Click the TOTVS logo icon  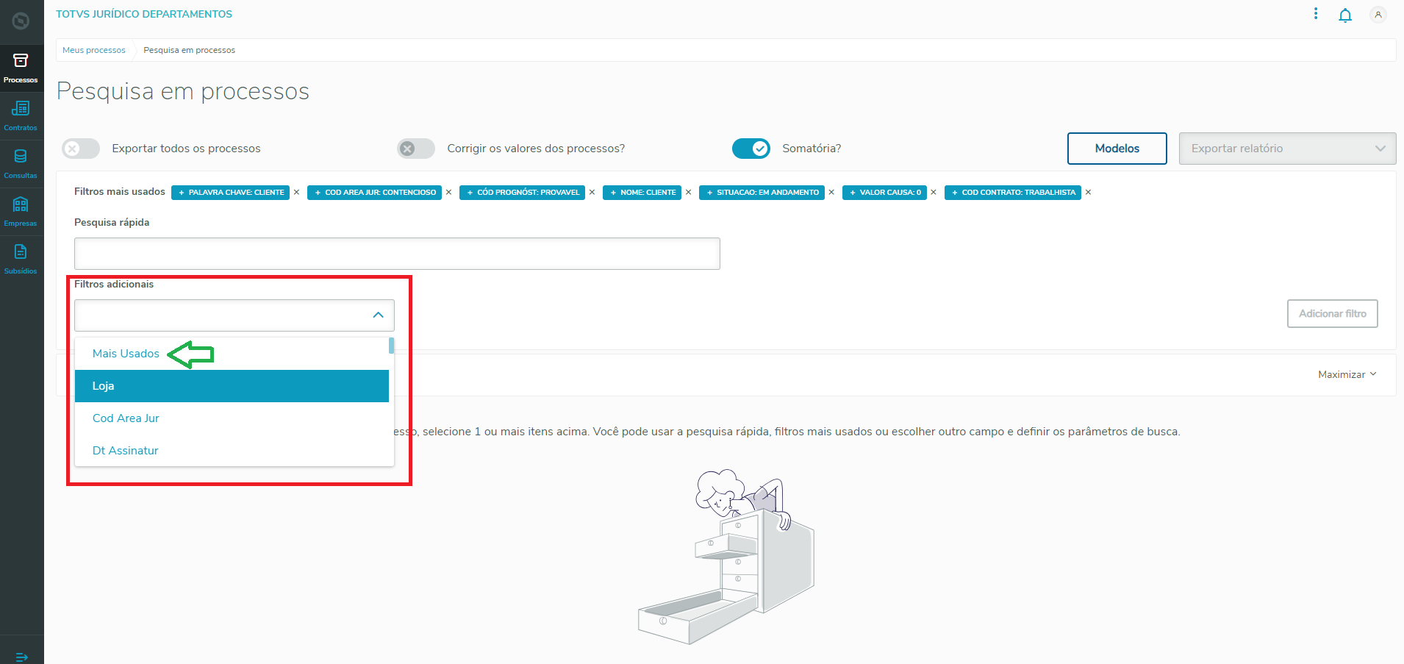pos(21,21)
